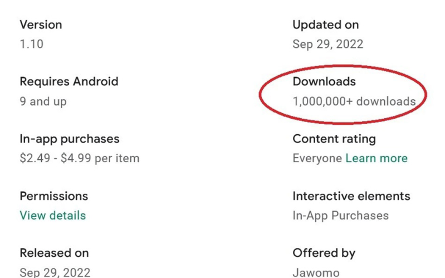Click the Jawomo developer name
Screen dimensions: 445x278
coord(316,272)
